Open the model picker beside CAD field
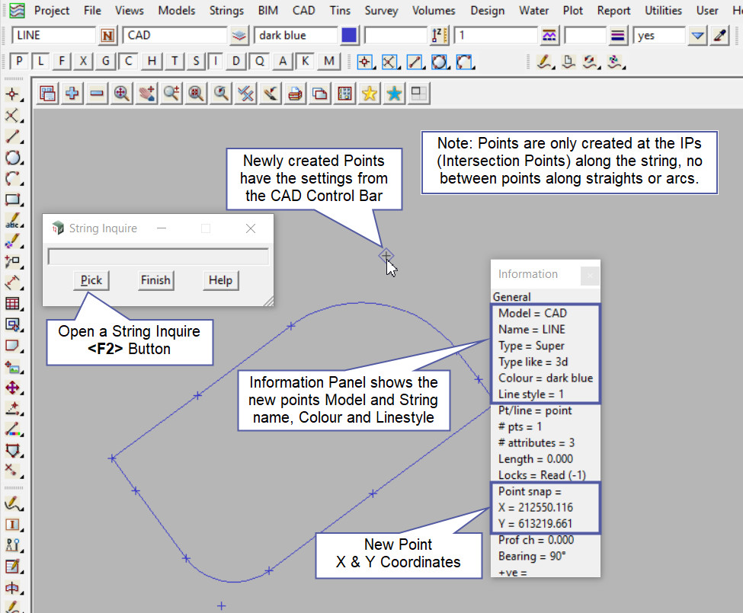The image size is (743, 613). (x=239, y=36)
